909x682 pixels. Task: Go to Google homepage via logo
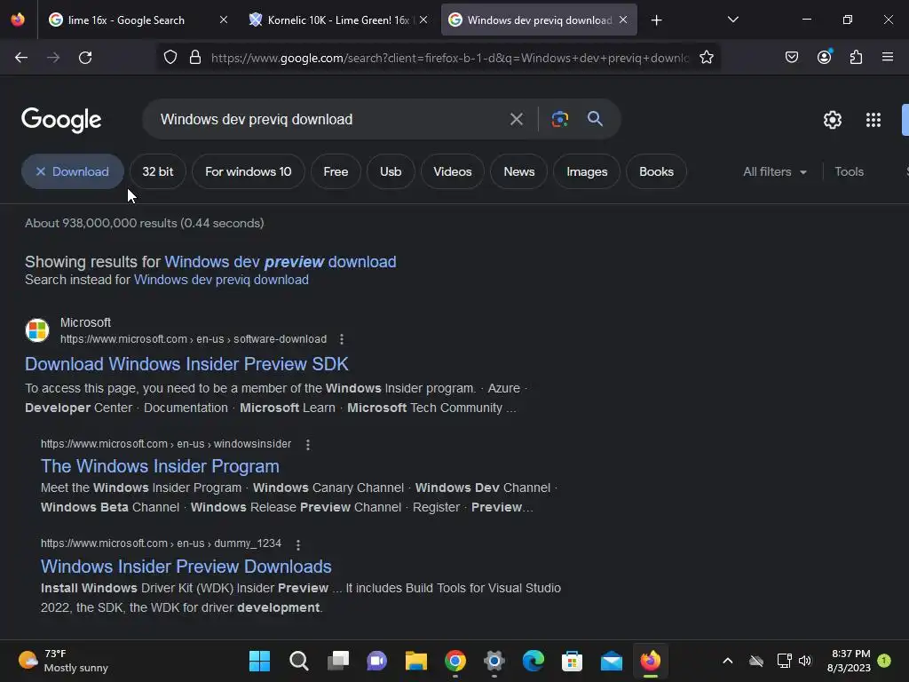pos(61,120)
